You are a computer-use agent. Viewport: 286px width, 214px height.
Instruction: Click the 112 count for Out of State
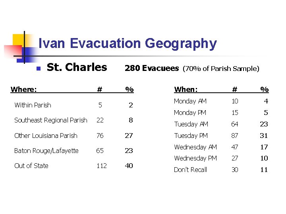[102, 166]
